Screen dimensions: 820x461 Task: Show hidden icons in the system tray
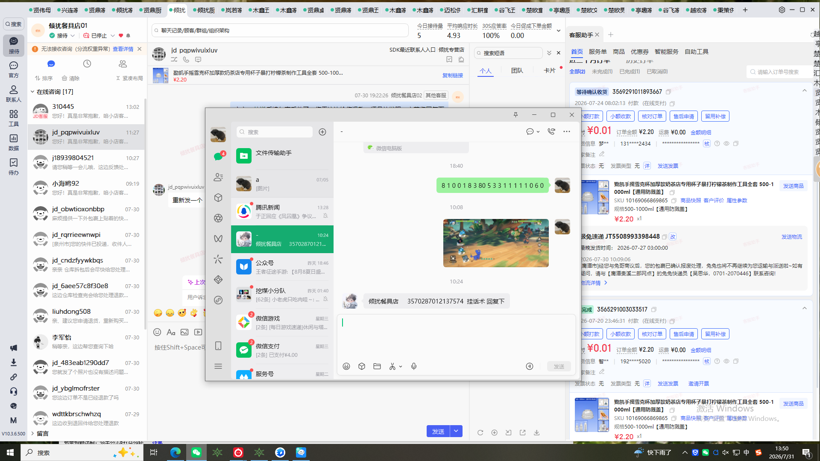[x=685, y=452]
